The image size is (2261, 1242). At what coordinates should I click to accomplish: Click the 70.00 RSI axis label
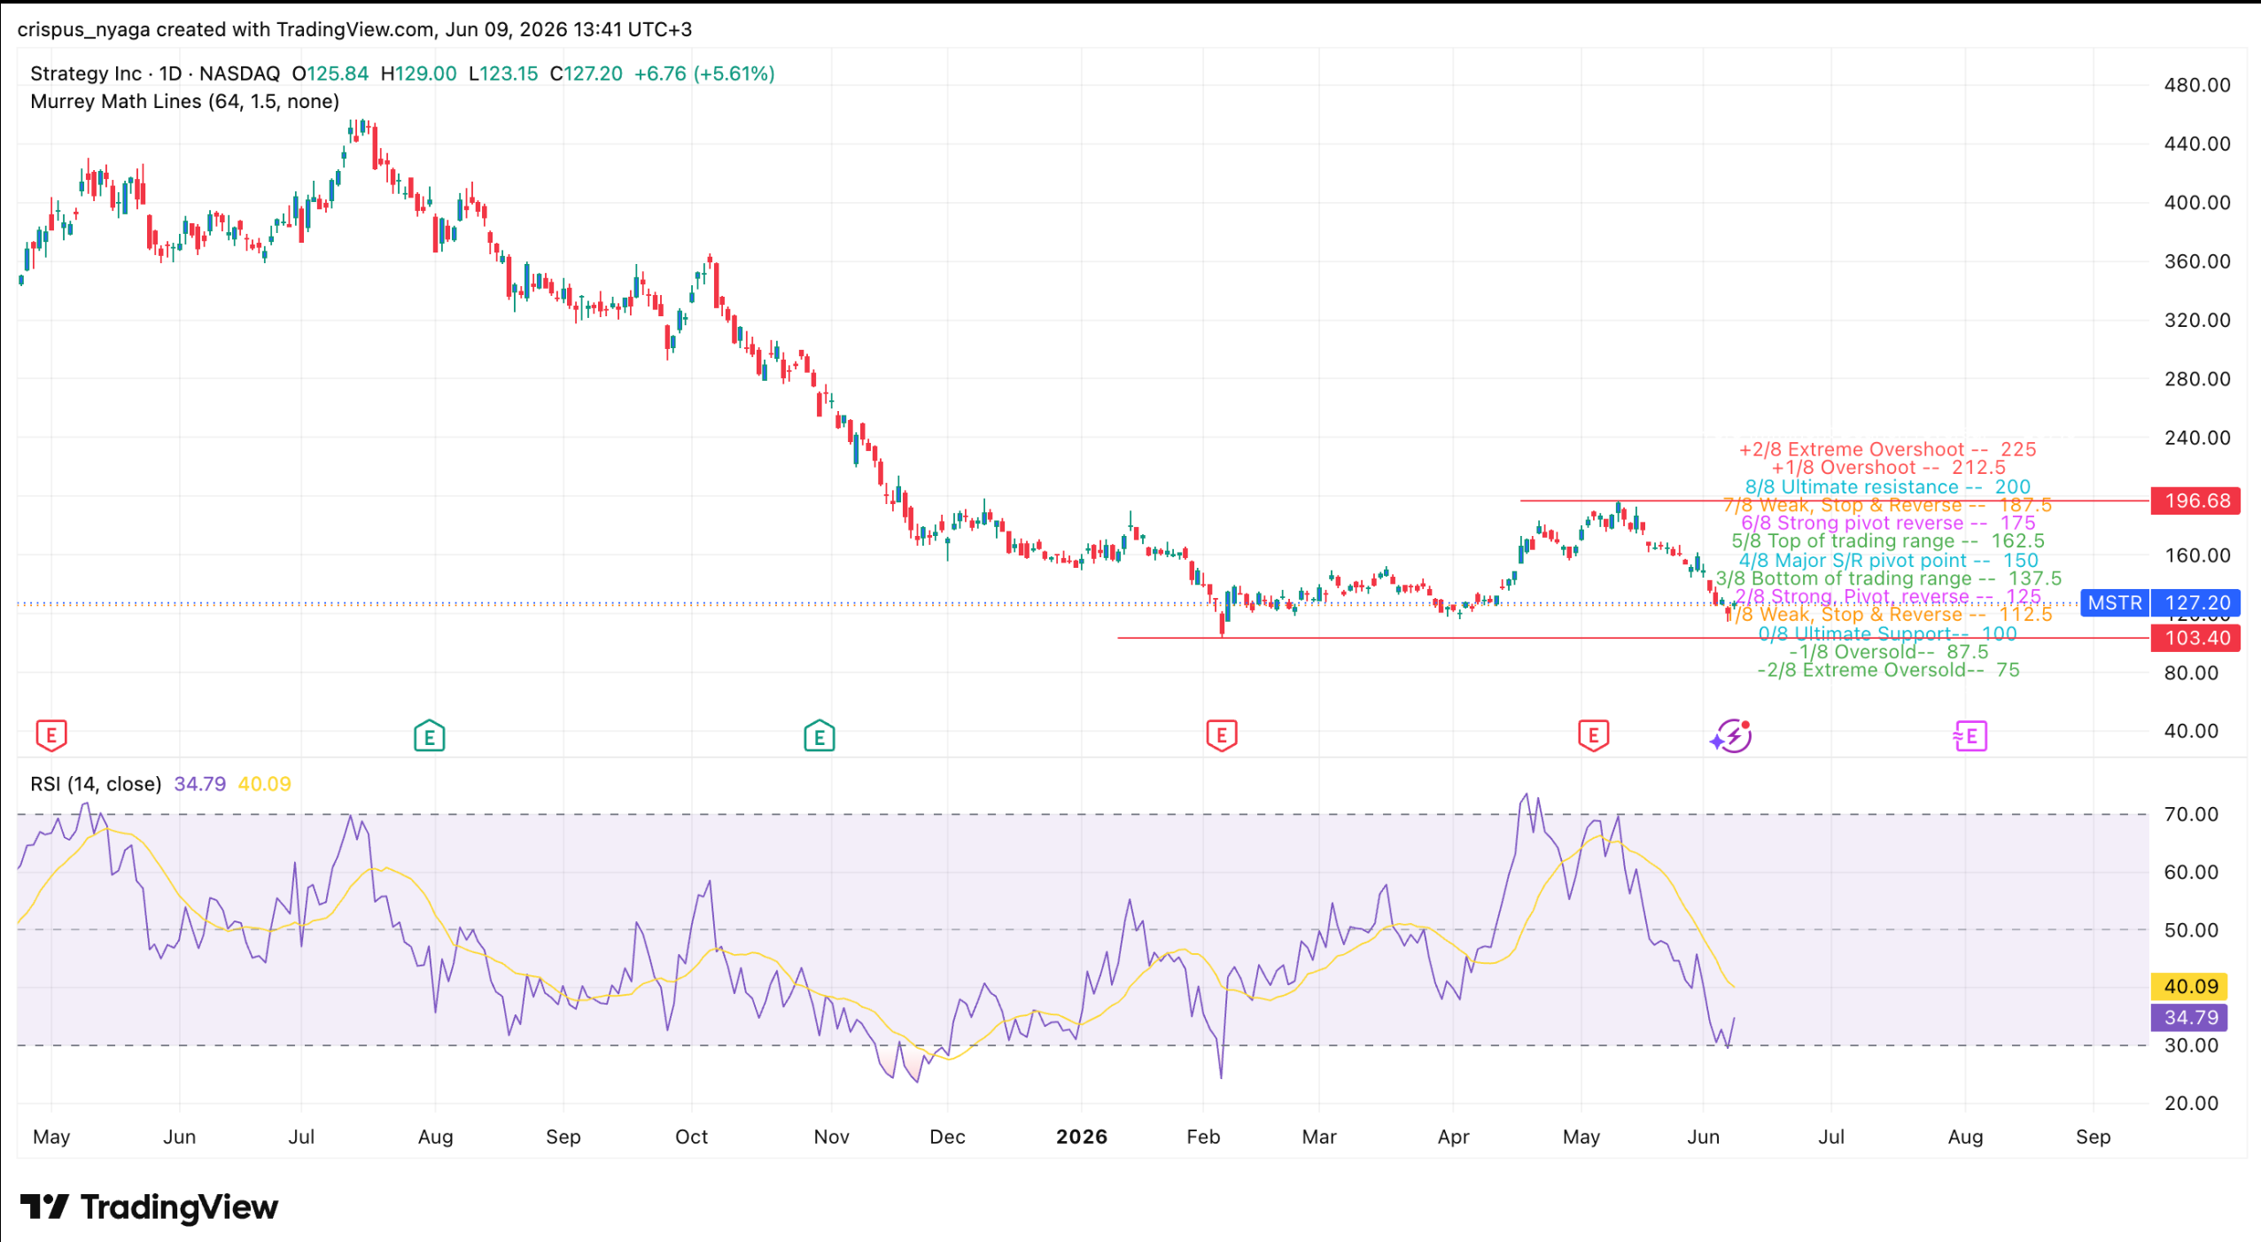pos(2190,814)
